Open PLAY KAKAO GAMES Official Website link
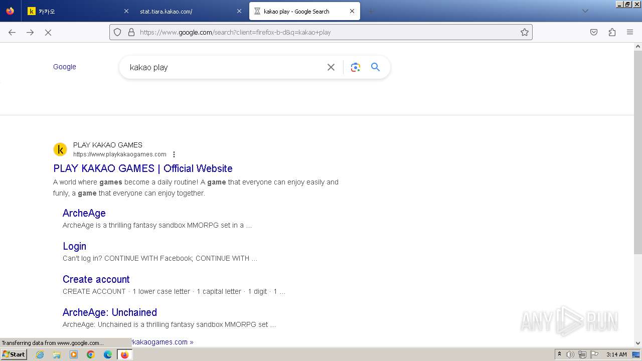 (143, 168)
